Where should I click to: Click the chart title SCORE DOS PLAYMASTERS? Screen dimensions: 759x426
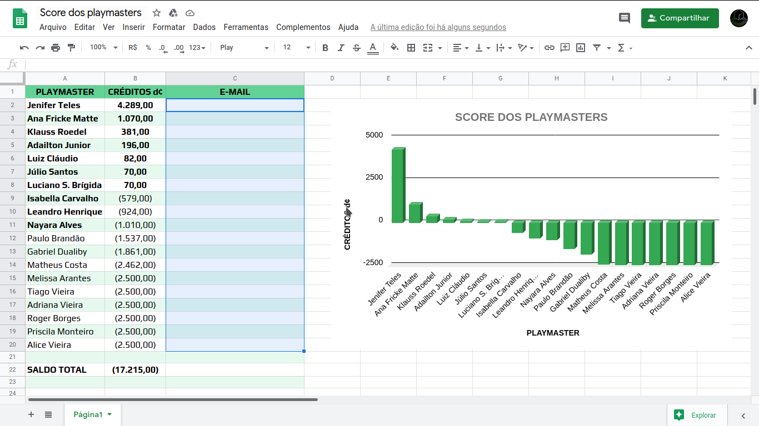coord(531,117)
